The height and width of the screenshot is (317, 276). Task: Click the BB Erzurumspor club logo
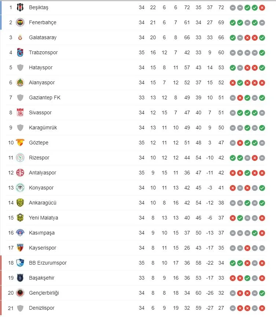20,263
